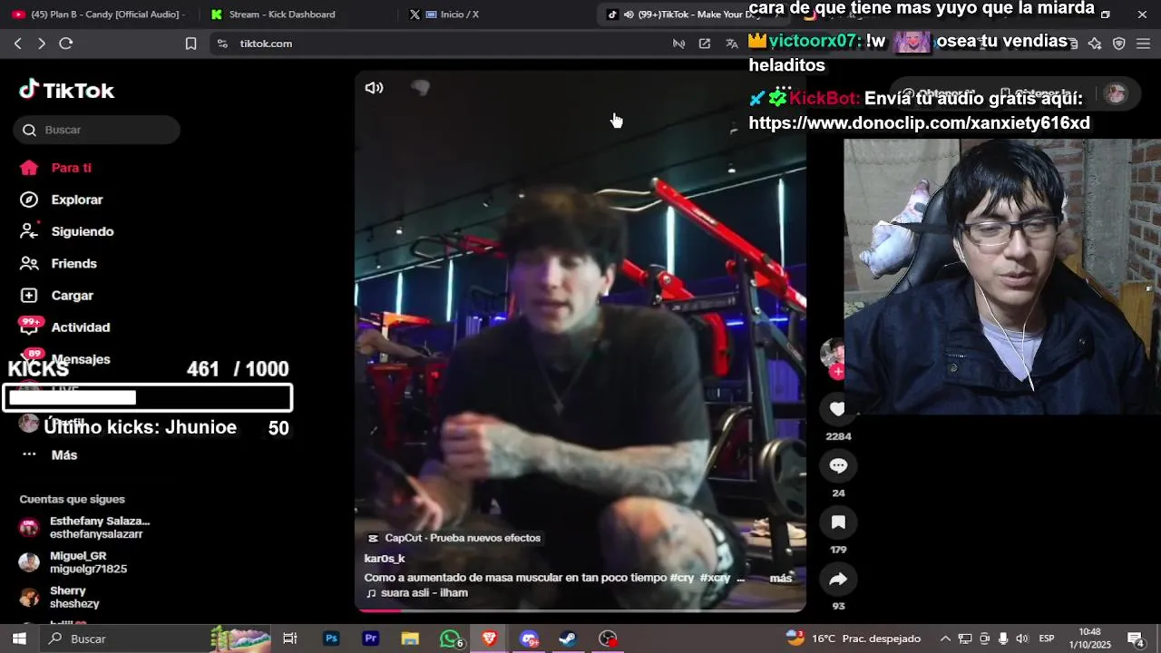This screenshot has height=653, width=1161.
Task: Open the Windows Start menu
Action: [18, 638]
